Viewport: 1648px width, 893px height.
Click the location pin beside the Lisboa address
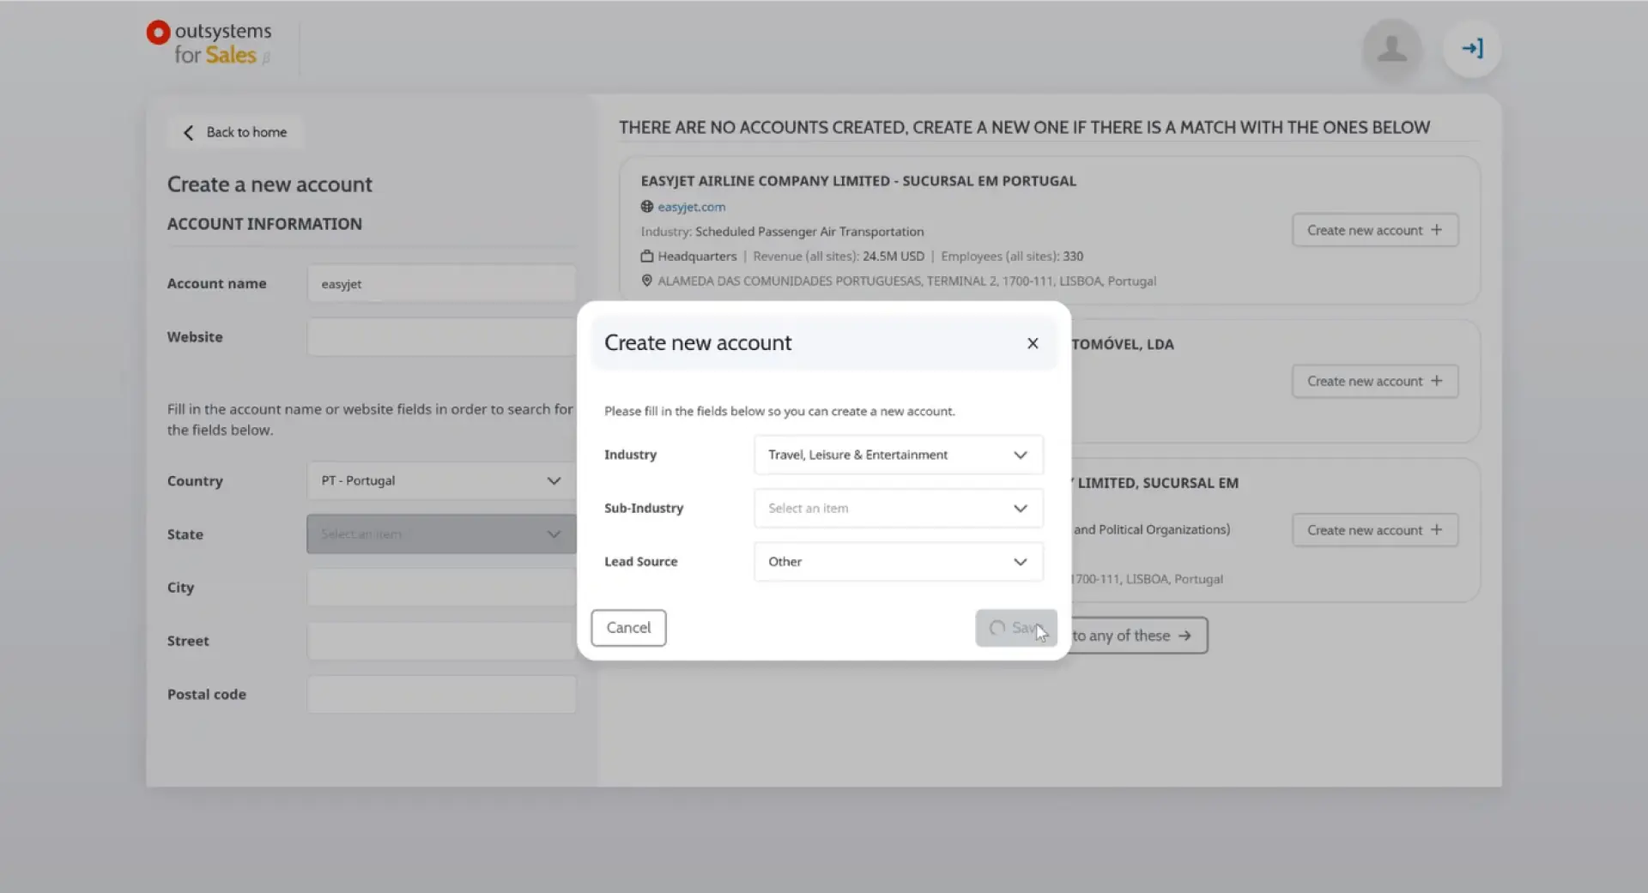point(646,281)
